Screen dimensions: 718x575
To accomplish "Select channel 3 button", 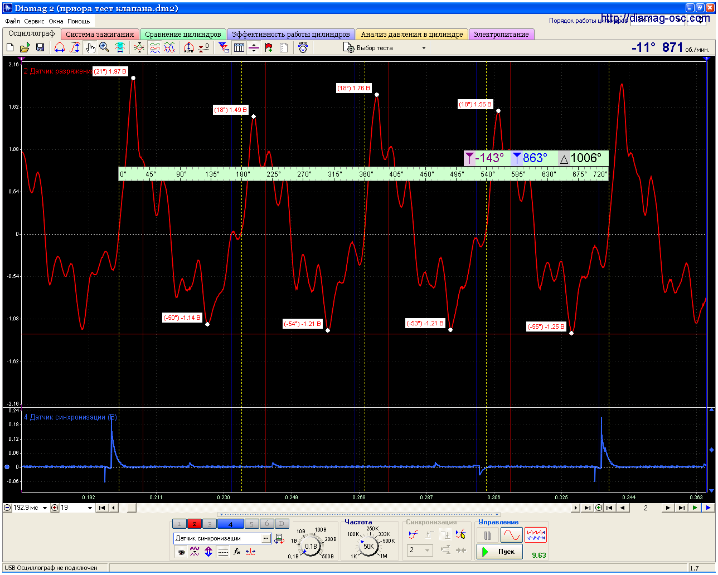I will click(x=210, y=524).
